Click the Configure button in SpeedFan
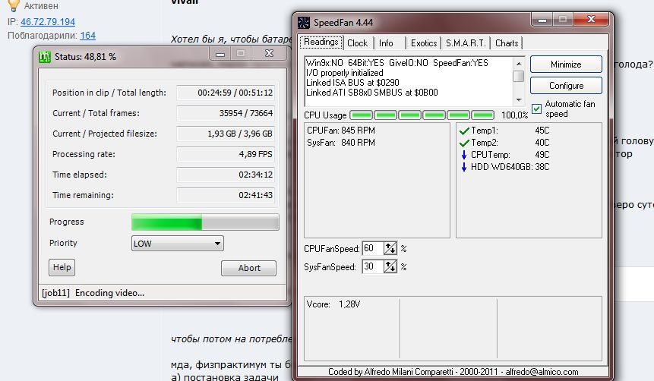 566,85
